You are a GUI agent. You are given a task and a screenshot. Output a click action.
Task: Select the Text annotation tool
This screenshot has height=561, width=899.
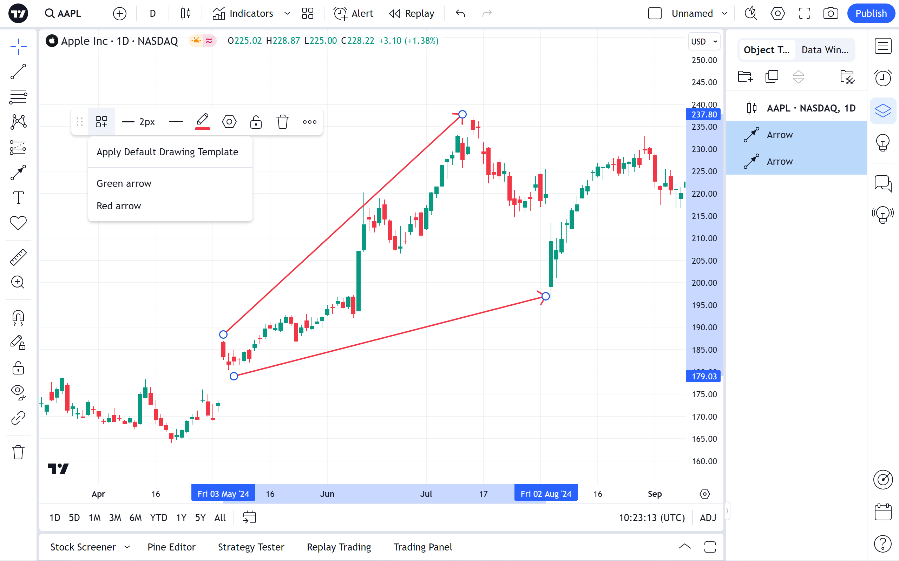[18, 197]
